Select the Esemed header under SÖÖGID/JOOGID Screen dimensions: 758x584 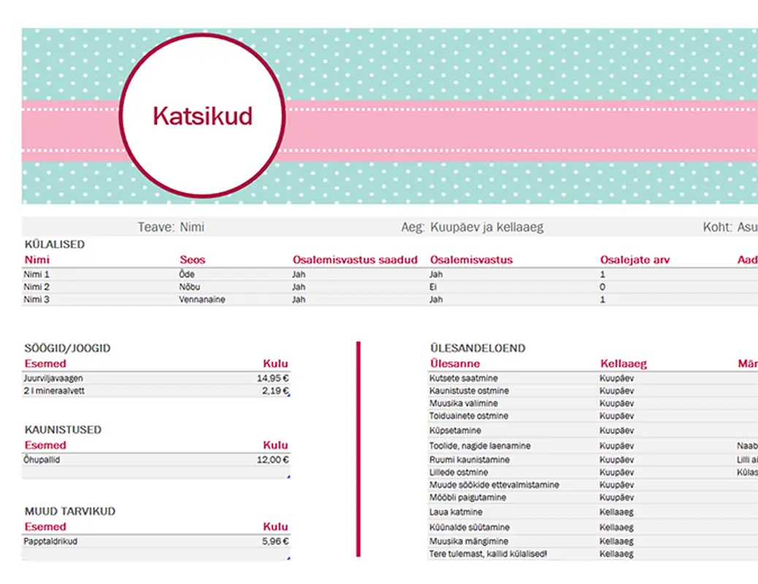[x=45, y=364]
